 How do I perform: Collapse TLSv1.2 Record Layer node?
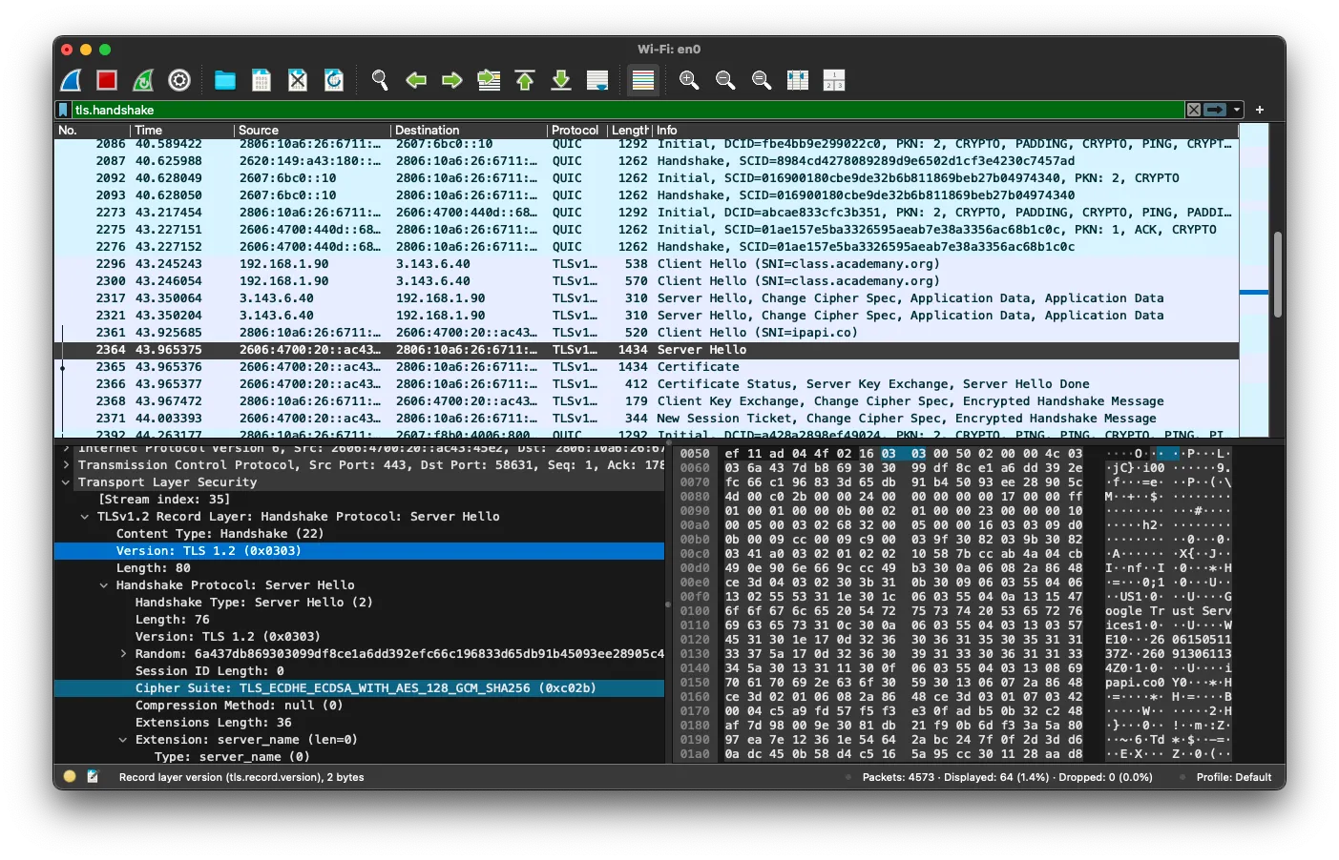pyautogui.click(x=85, y=517)
